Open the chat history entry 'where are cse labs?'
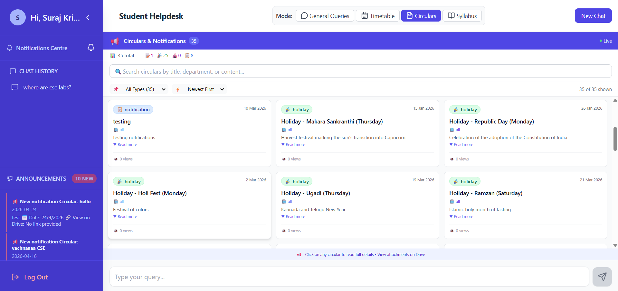Screen dimensions: 618x291 click(x=47, y=87)
